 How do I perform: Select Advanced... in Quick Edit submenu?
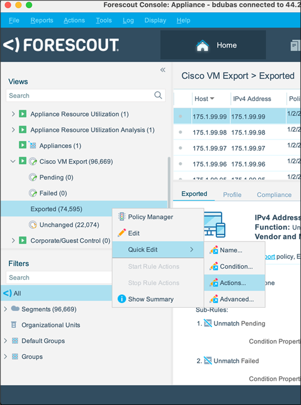[235, 299]
